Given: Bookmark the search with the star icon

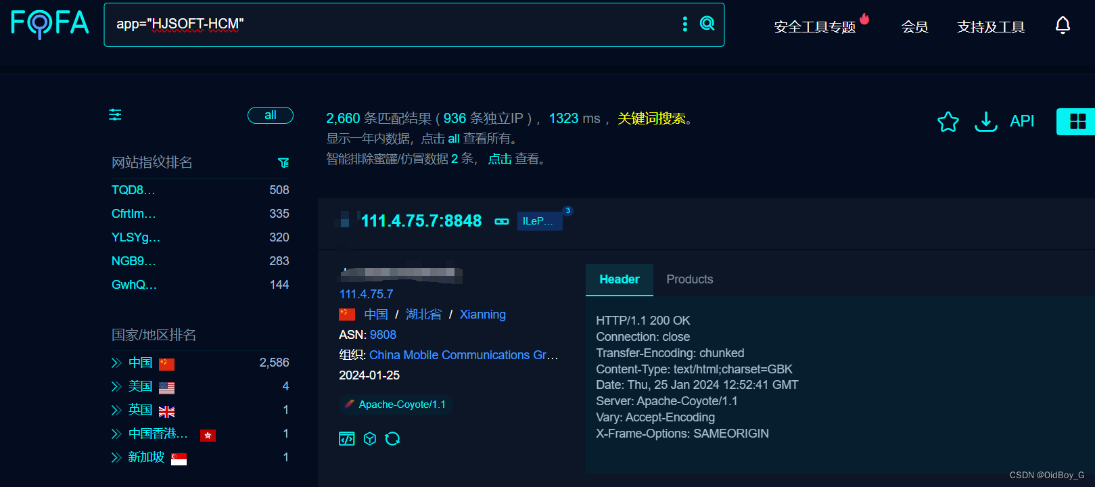Looking at the screenshot, I should coord(948,121).
